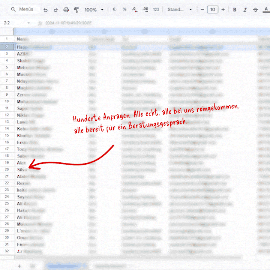Decrease font size with minus button
The width and height of the screenshot is (270, 270).
(202, 9)
